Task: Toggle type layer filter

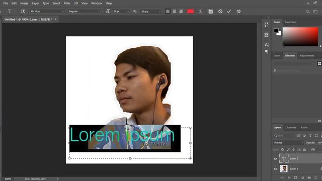Action: click(310, 136)
